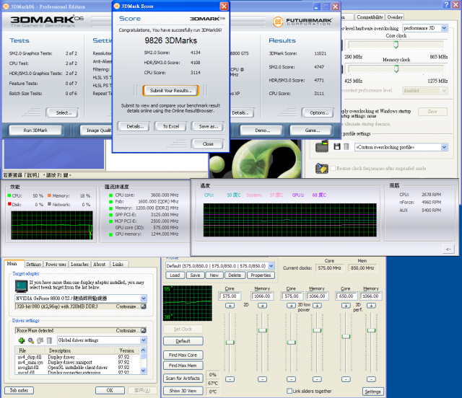The height and width of the screenshot is (398, 462).
Task: Toggle Link sliders together checkbox
Action: tap(289, 391)
